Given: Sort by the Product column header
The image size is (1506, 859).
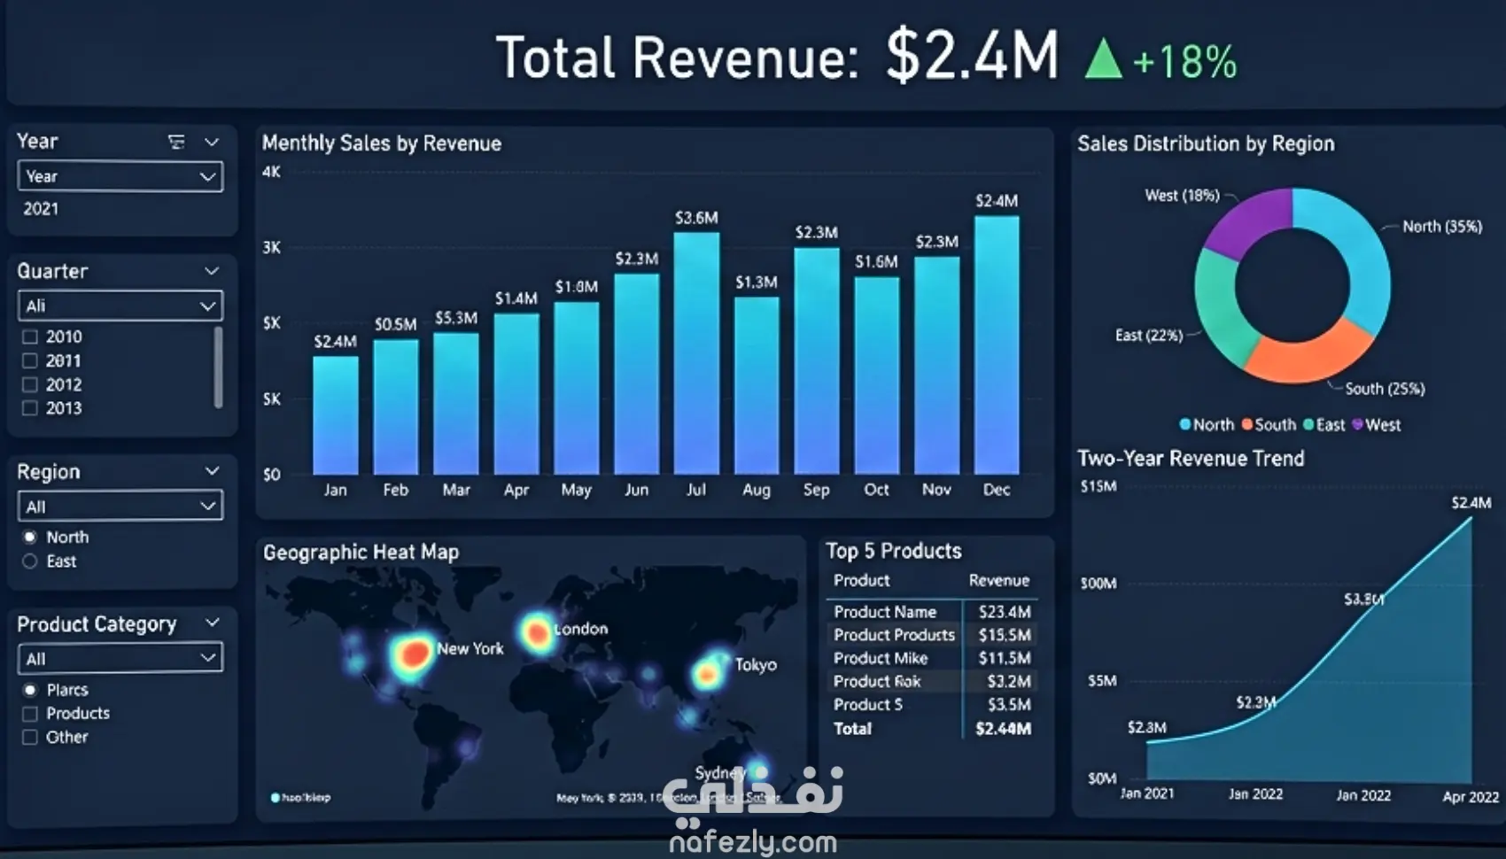Looking at the screenshot, I should [861, 580].
